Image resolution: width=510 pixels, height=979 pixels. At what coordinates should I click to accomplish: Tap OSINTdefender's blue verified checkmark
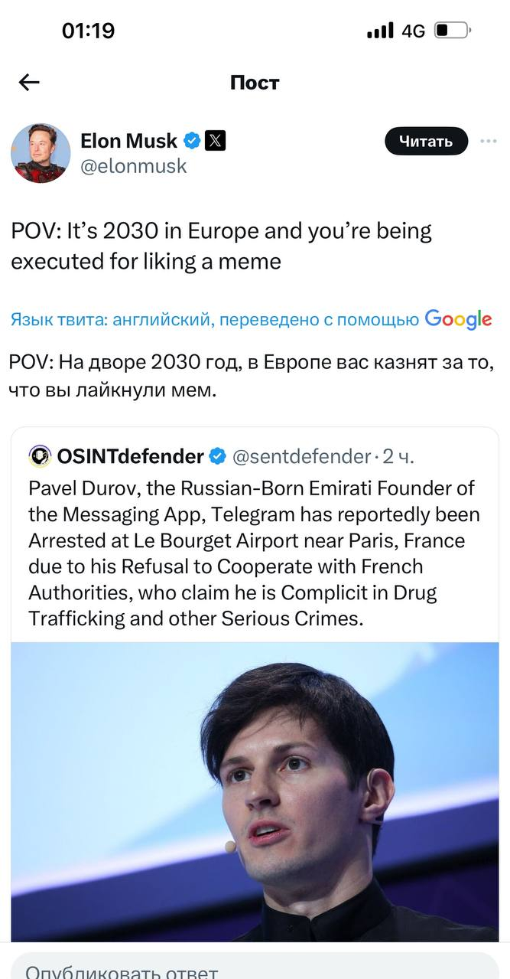(217, 457)
